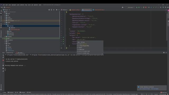The image size is (169, 95).
Task: Push commits using toolbar arrow
Action: (x=156, y=7)
